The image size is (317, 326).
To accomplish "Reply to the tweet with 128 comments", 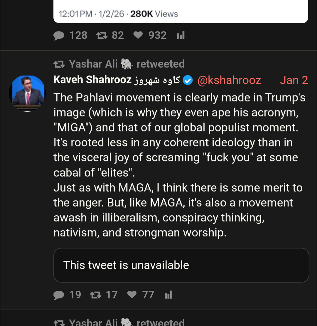I will (59, 36).
